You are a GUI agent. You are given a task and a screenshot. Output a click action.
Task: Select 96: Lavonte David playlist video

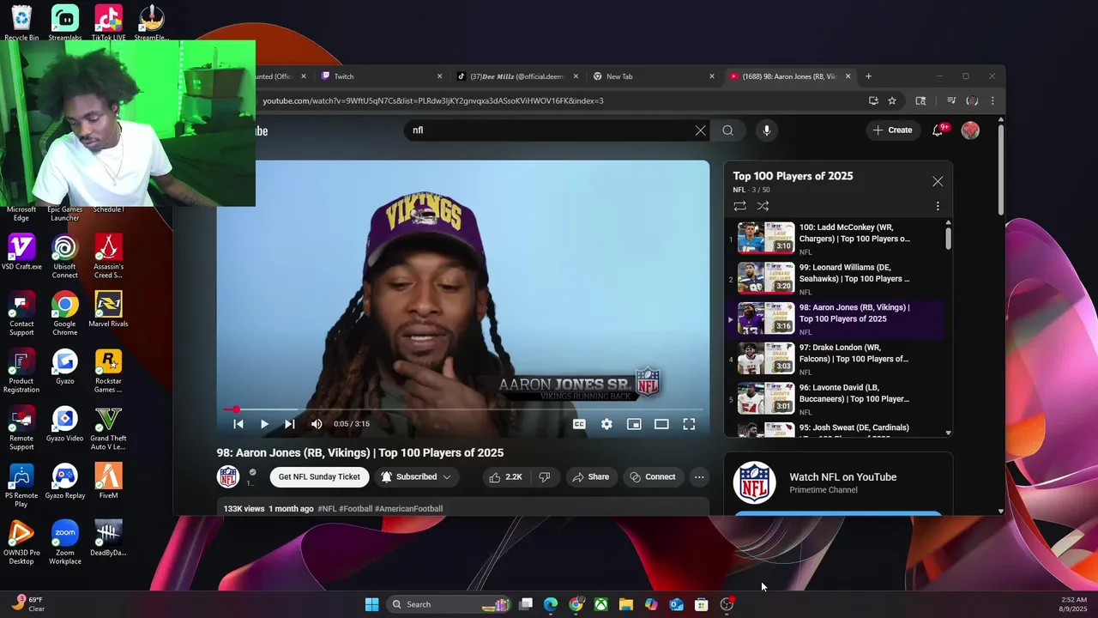[x=836, y=399]
